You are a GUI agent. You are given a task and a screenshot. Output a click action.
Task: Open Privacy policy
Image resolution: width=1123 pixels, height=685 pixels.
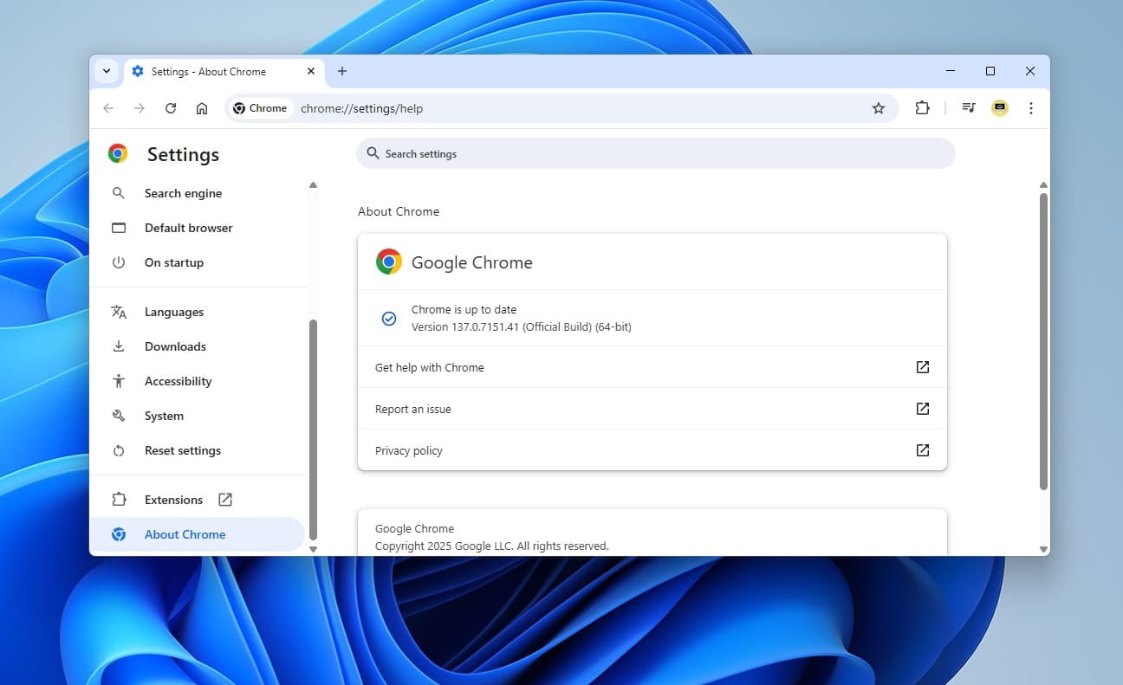pos(652,450)
